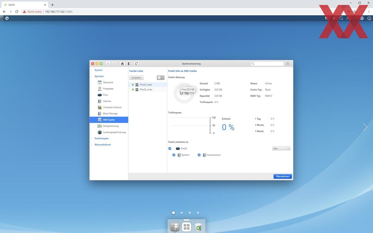Refresh the Systemsteuerung window
Screen dimensions: 373x233
click(136, 64)
